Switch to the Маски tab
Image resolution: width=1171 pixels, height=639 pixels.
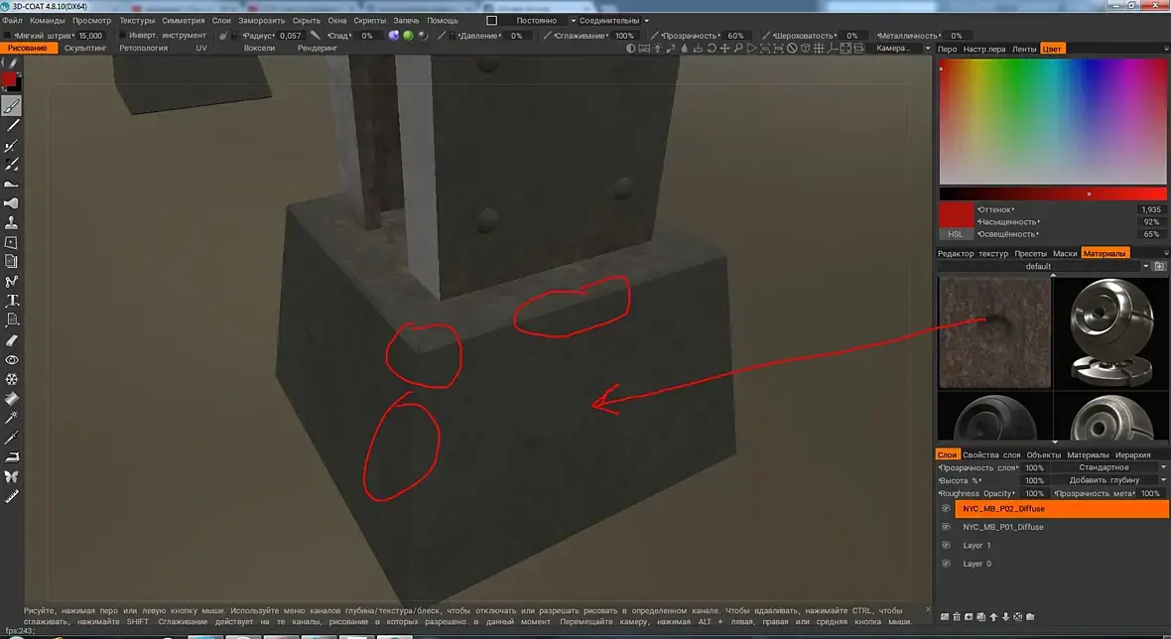point(1065,254)
